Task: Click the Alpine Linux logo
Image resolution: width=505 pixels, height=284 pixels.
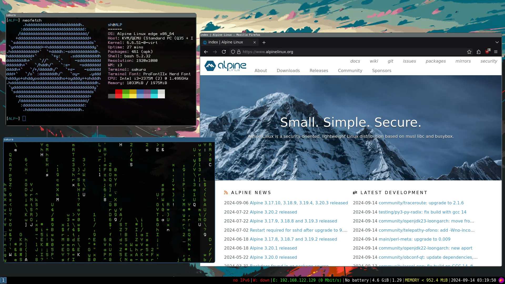Action: 225,66
